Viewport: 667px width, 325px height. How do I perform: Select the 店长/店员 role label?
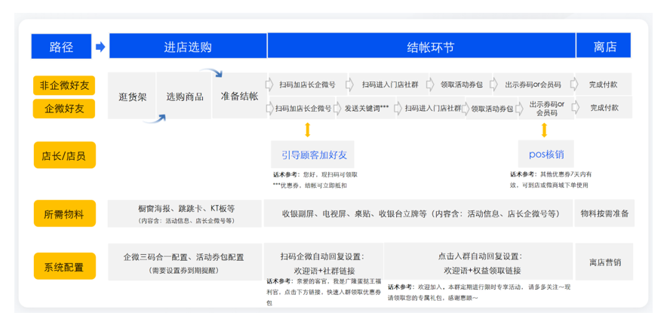tap(64, 156)
